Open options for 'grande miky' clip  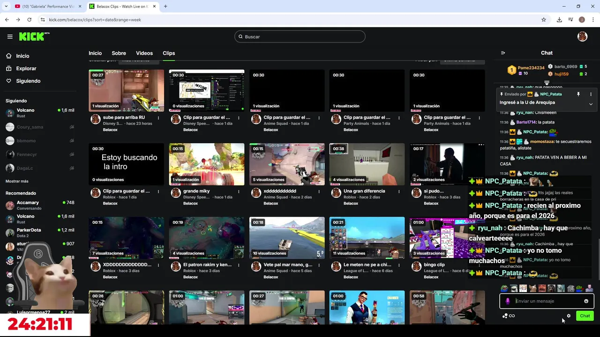(239, 191)
